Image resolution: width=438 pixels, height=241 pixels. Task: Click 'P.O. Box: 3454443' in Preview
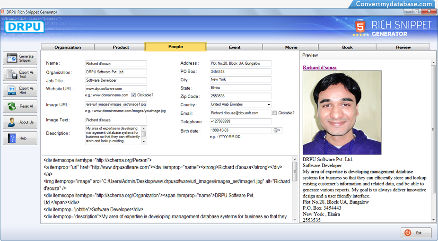[x=322, y=208]
